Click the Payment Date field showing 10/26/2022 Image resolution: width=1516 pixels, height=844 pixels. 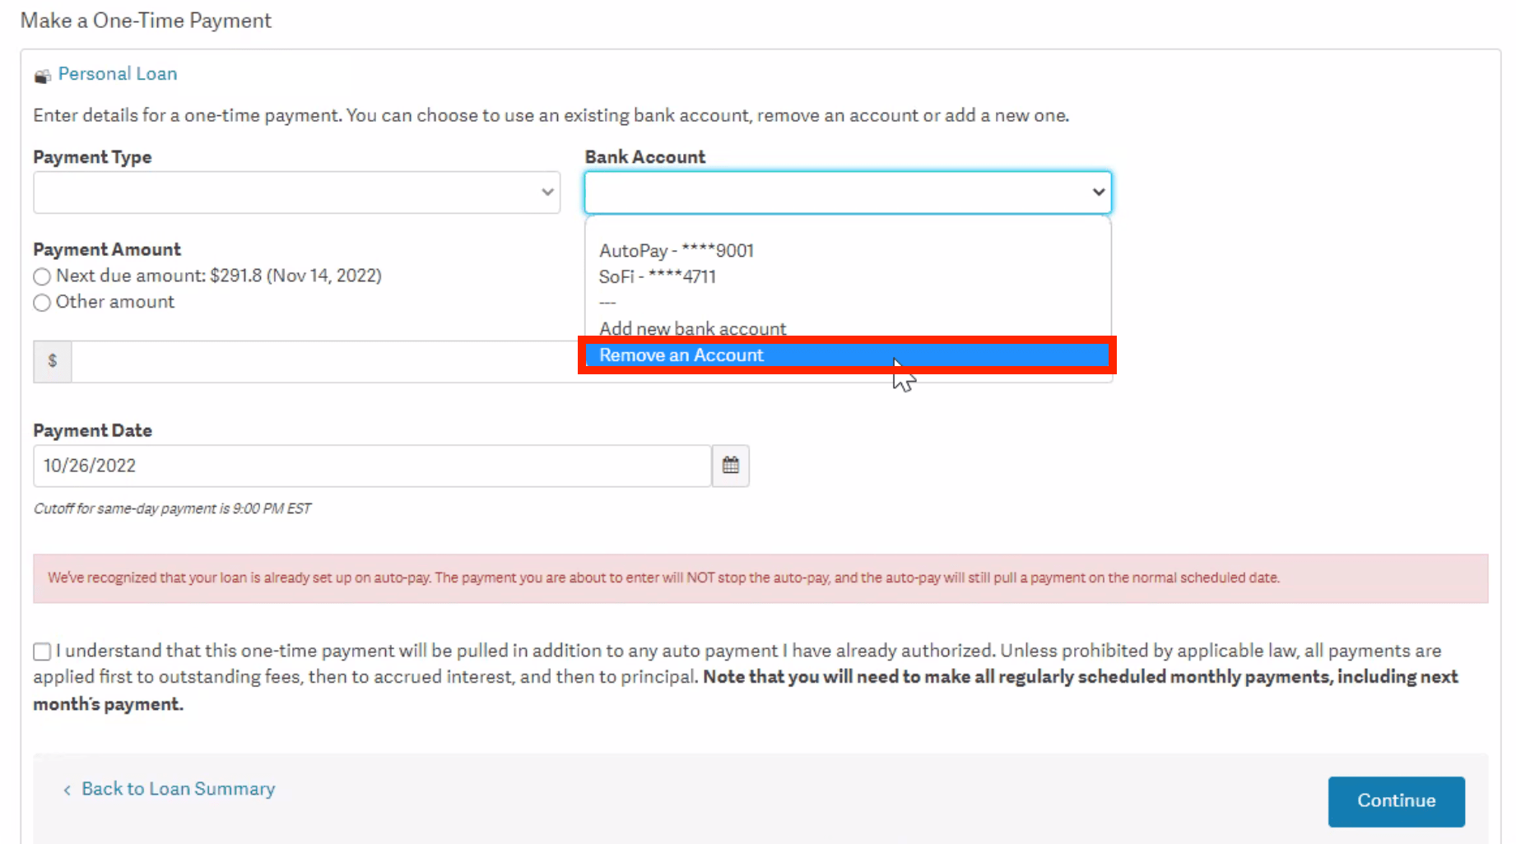tap(370, 466)
